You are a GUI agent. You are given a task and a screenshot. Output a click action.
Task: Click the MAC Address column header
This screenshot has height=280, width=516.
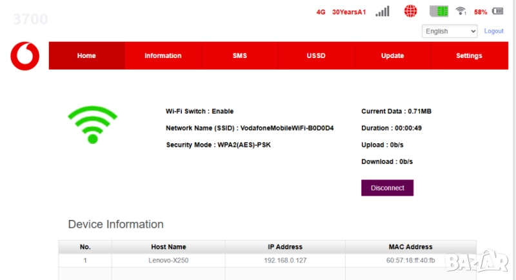tap(410, 246)
